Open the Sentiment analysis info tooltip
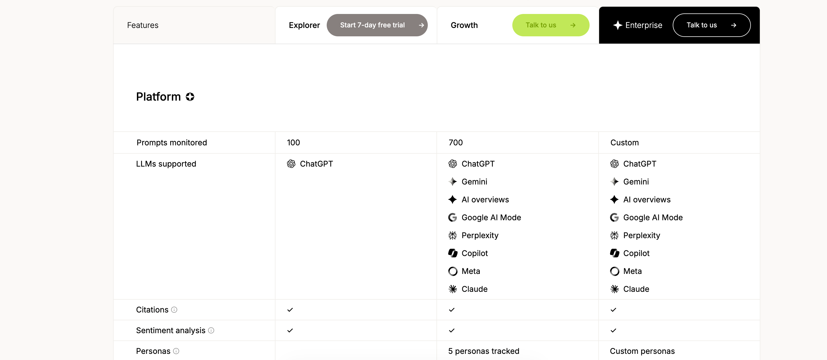The image size is (827, 360). (211, 330)
